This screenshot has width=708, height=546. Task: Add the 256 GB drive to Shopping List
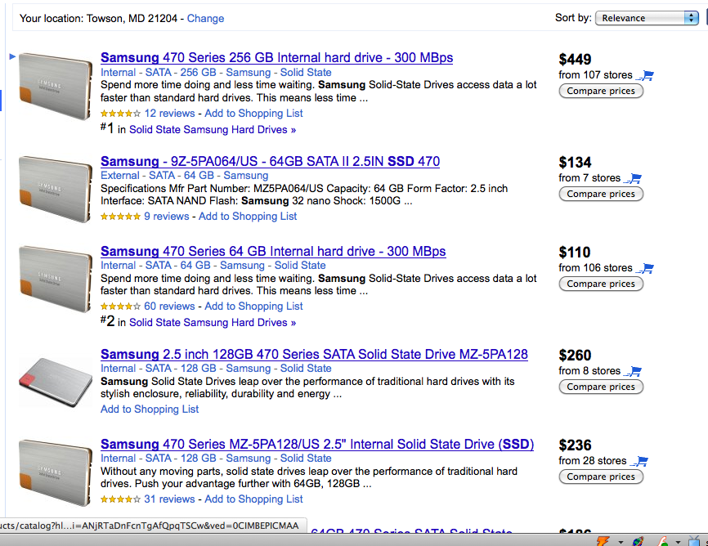253,114
